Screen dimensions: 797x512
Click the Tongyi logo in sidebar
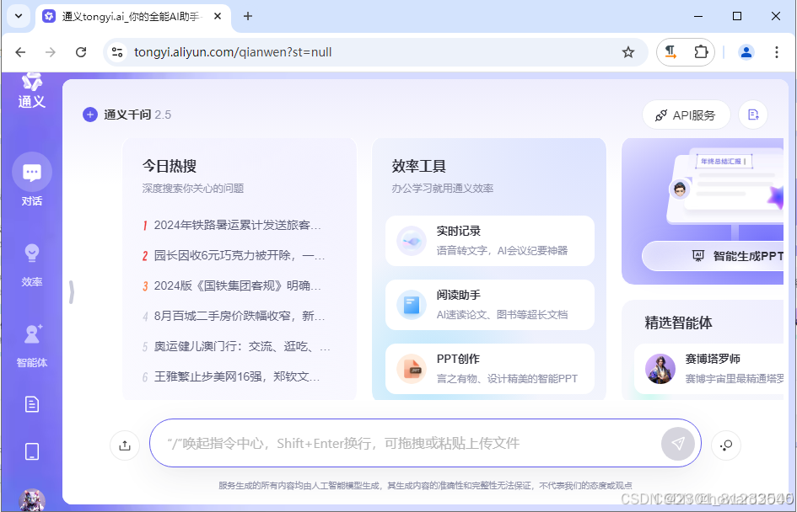coord(31,91)
